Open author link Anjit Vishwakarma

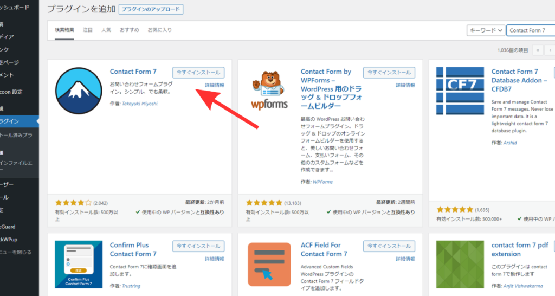point(523,286)
